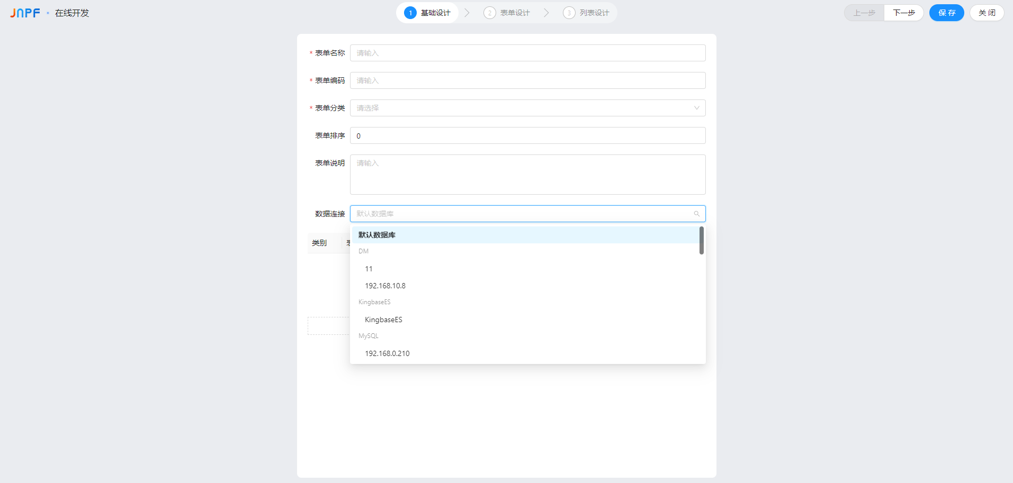Image resolution: width=1013 pixels, height=483 pixels.
Task: Choose the 11 database option
Action: coord(369,269)
